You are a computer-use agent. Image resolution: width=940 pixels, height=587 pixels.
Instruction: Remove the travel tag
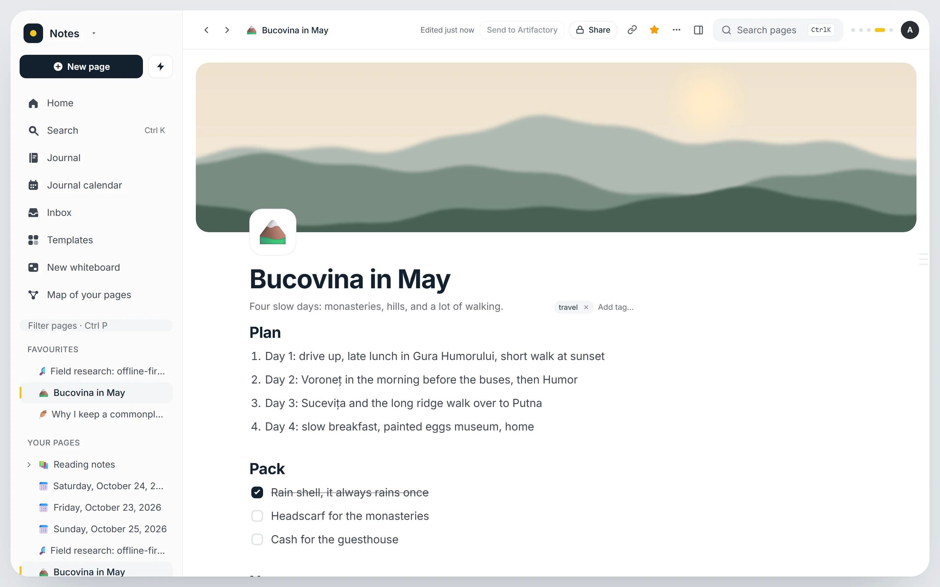[x=586, y=307]
